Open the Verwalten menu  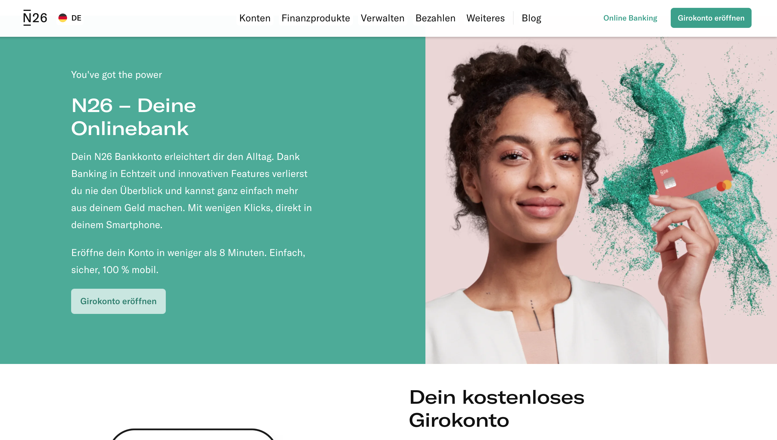click(x=382, y=18)
